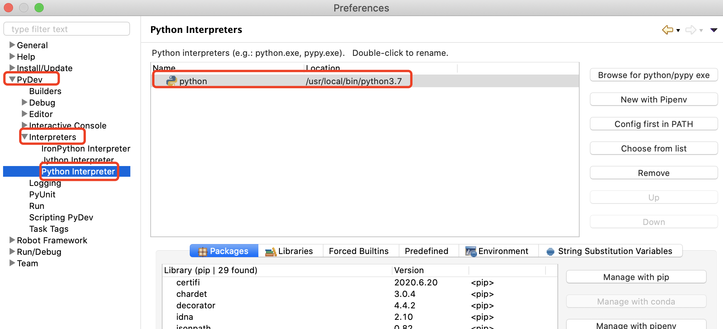This screenshot has width=723, height=329.
Task: Switch to the Packages tab
Action: (x=224, y=251)
